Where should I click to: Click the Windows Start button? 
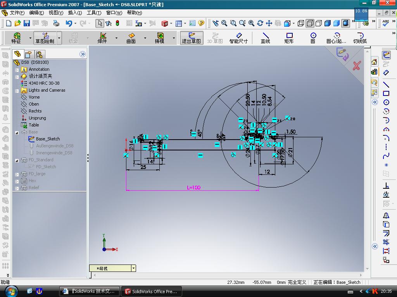(12, 292)
